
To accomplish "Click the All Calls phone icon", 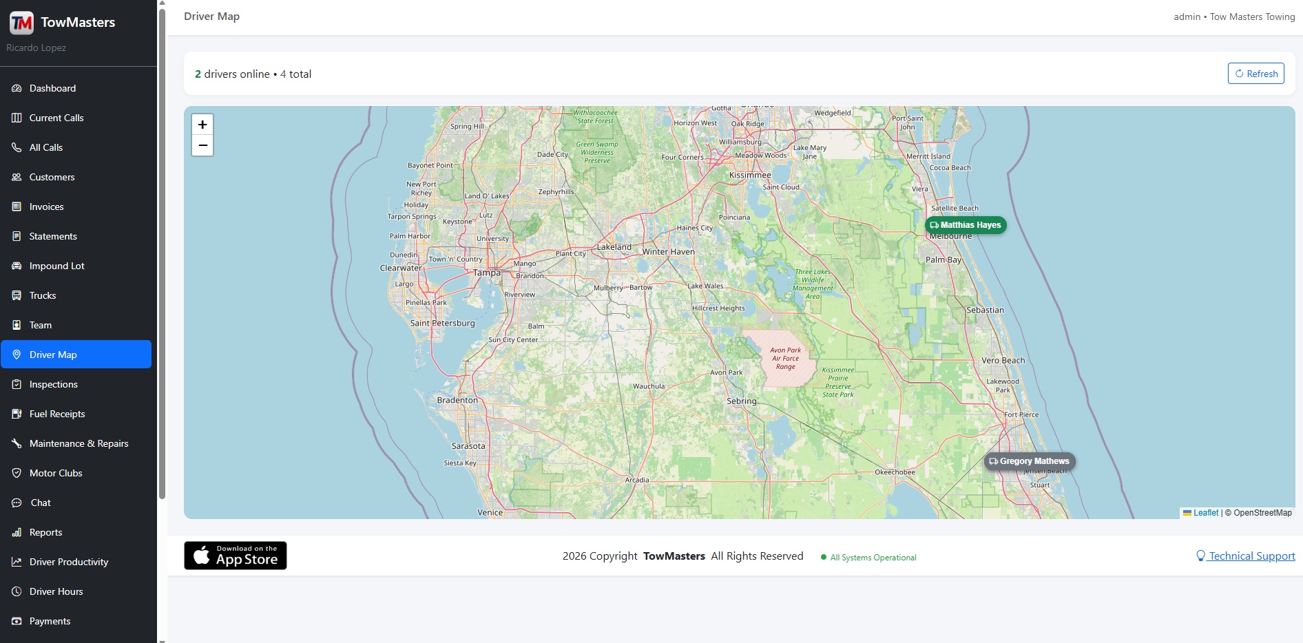I will [17, 147].
